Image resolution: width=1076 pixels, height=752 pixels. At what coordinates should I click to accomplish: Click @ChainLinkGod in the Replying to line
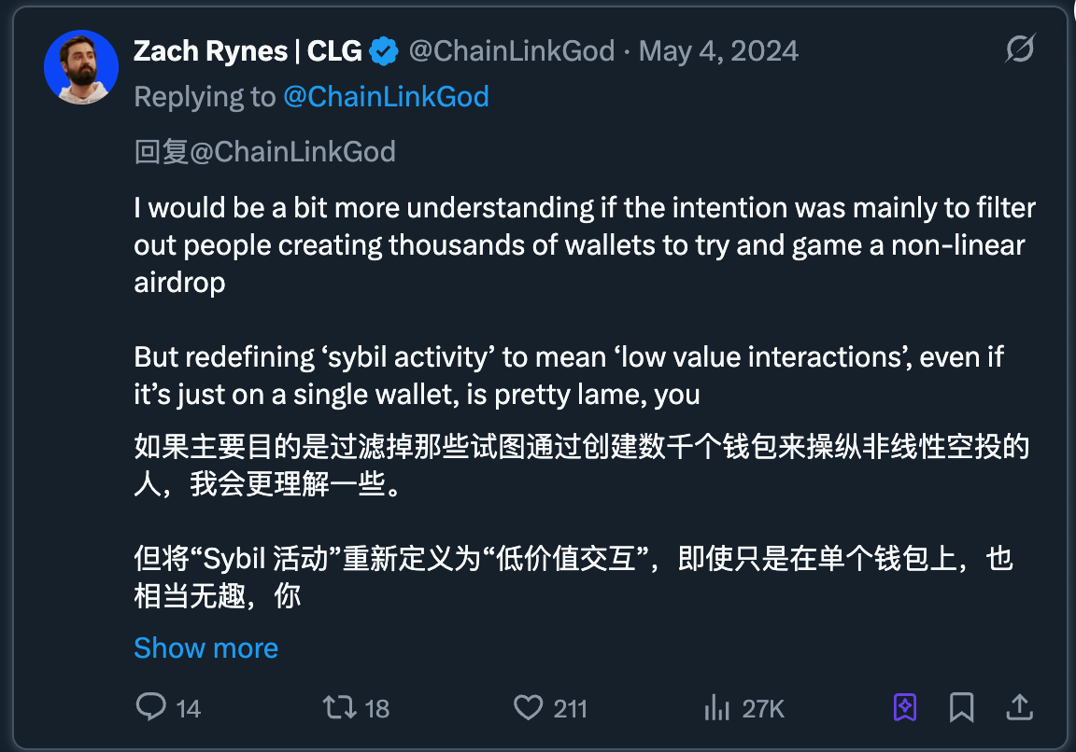[386, 97]
